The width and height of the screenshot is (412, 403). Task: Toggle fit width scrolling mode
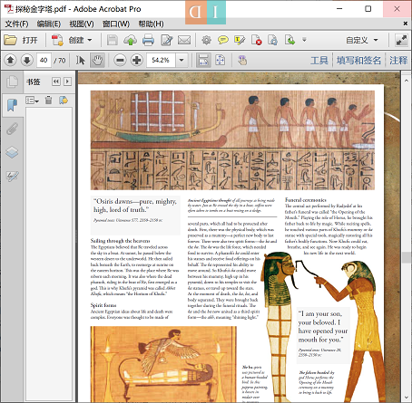pyautogui.click(x=203, y=61)
